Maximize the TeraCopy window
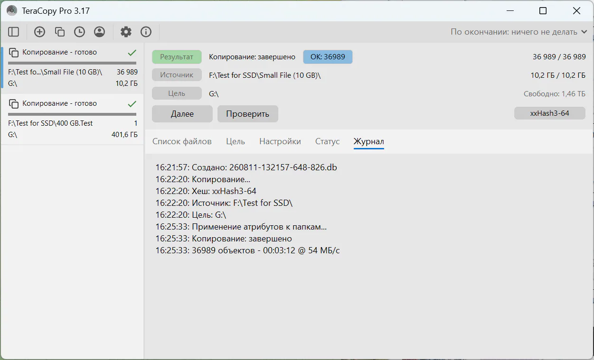This screenshot has width=594, height=360. 543,10
